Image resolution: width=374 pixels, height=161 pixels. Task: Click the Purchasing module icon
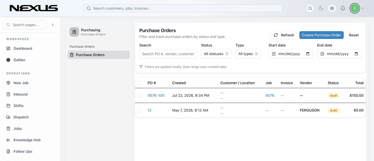(x=74, y=32)
